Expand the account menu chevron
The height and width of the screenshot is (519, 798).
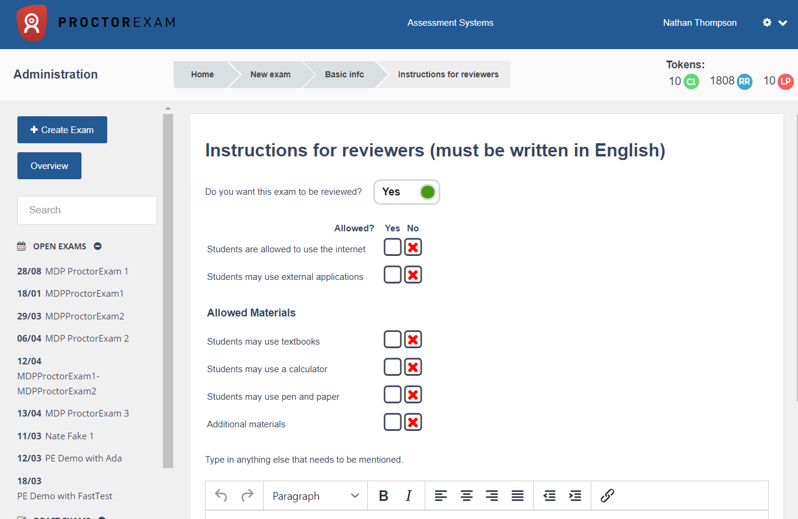tap(782, 23)
